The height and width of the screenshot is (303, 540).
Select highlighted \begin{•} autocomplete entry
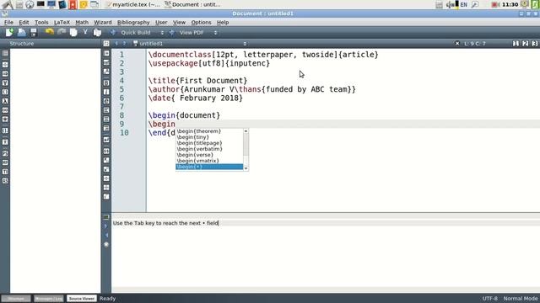[x=209, y=167]
